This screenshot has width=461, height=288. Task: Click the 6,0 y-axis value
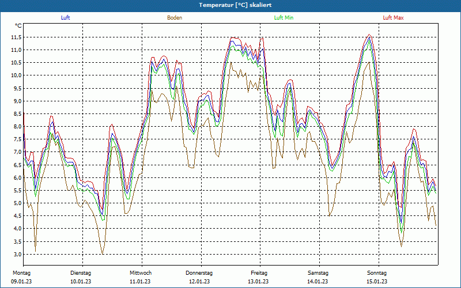tap(17, 177)
